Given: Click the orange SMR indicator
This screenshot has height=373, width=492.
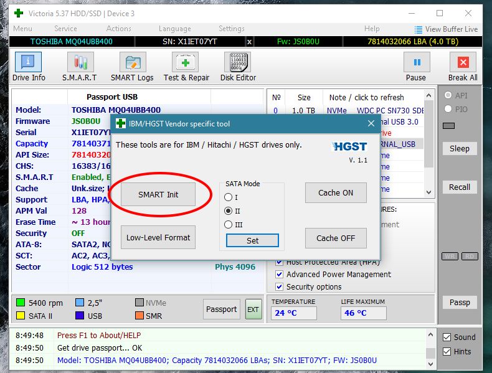Looking at the screenshot, I should 140,315.
